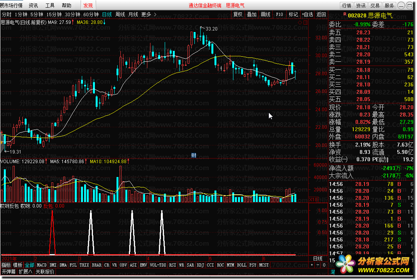Select the 指标 tab at bottom
This screenshot has width=417, height=280.
(x=6, y=265)
